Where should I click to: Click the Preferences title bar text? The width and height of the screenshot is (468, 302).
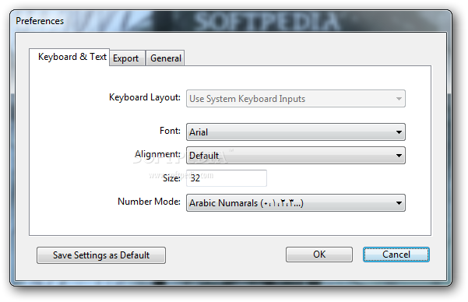click(x=40, y=21)
